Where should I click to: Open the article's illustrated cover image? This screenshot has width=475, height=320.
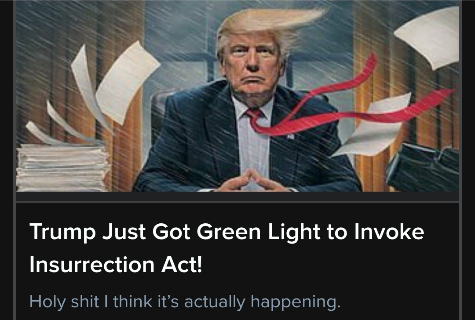(237, 96)
